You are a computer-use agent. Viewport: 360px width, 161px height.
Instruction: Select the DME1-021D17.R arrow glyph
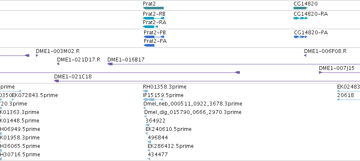point(58,64)
